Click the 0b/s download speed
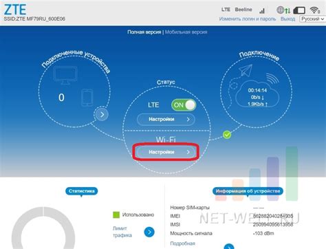 pos(257,97)
